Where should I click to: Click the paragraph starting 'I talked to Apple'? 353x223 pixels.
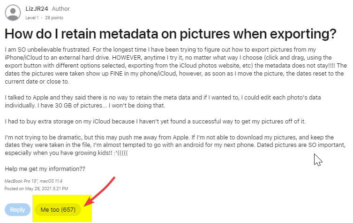[x=163, y=101]
